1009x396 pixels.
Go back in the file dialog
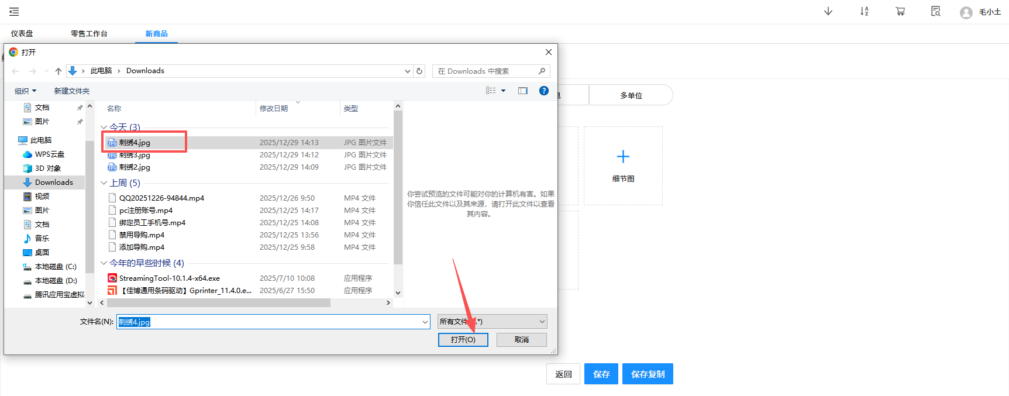click(16, 71)
